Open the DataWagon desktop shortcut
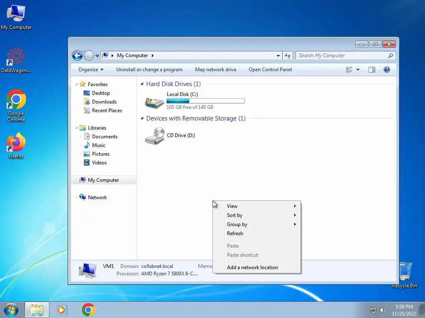 click(16, 60)
